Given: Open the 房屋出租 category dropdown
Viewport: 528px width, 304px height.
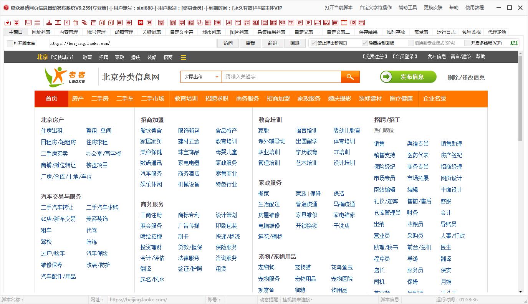Looking at the screenshot, I should point(201,77).
